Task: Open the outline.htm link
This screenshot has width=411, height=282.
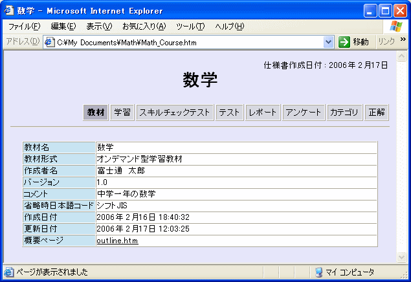Action: 117,241
